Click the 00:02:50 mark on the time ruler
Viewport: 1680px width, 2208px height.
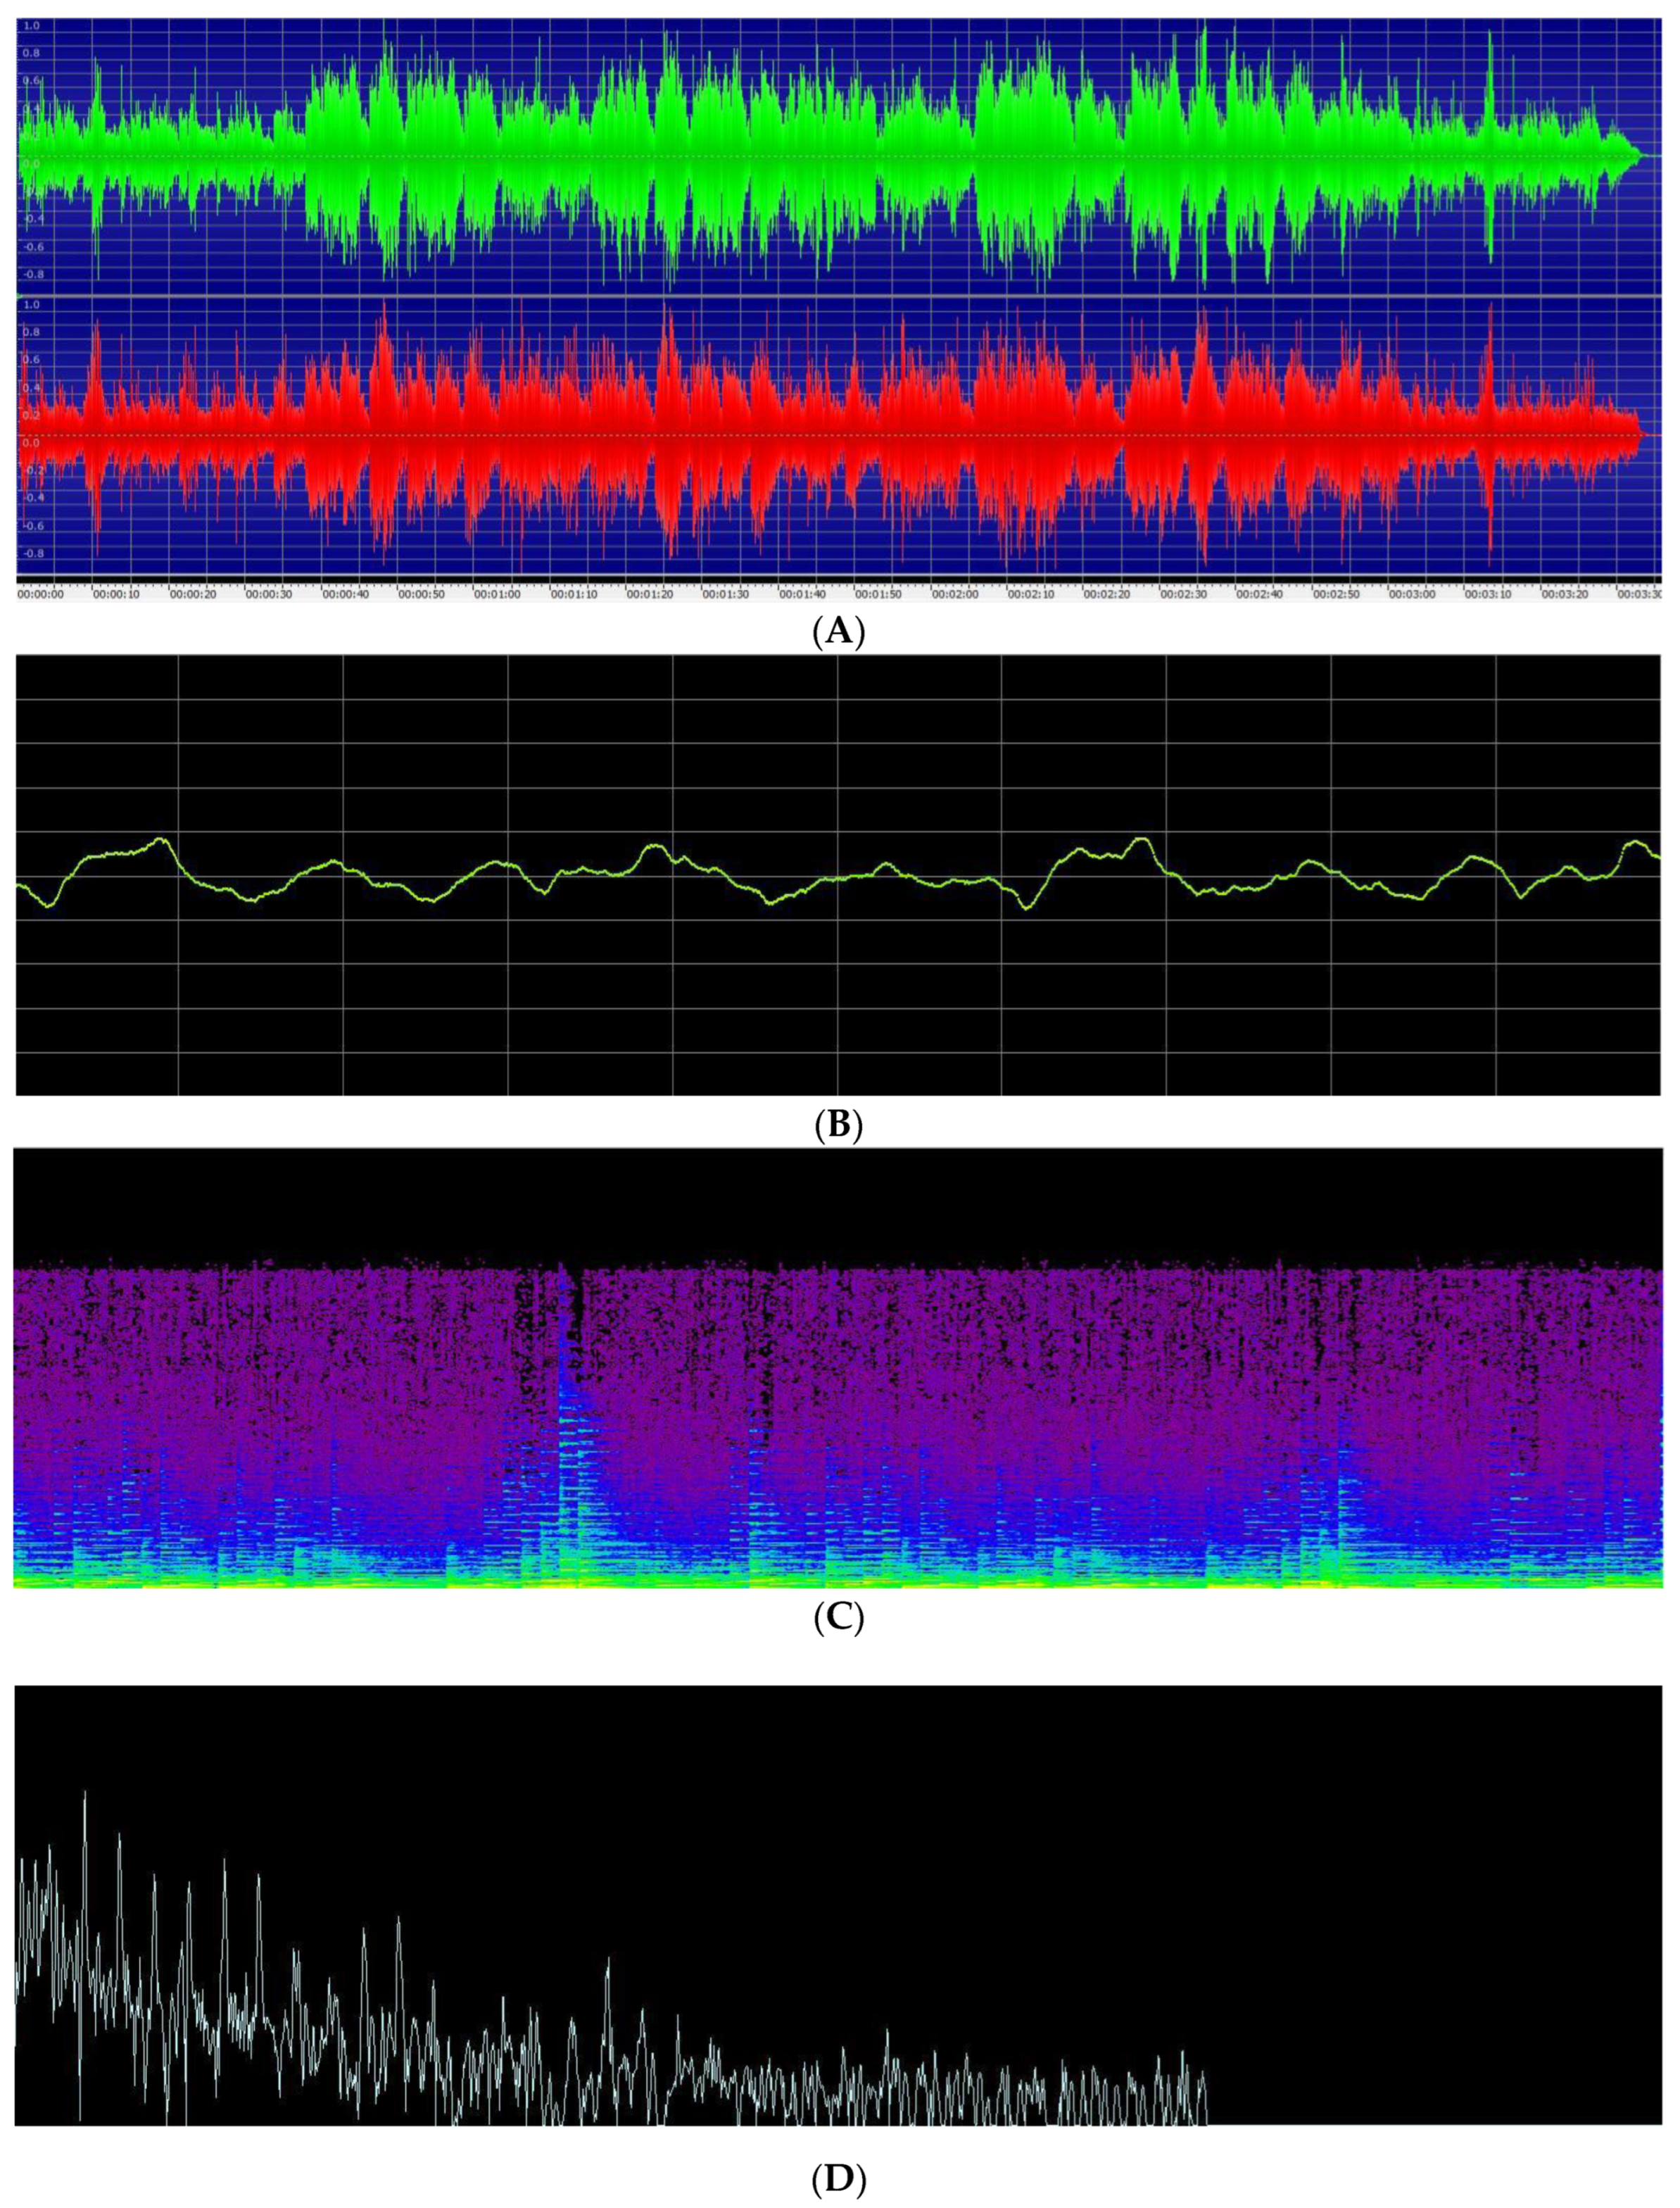click(1337, 594)
